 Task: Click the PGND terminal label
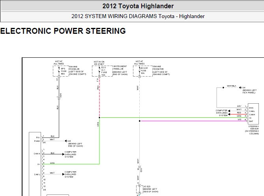(37, 141)
